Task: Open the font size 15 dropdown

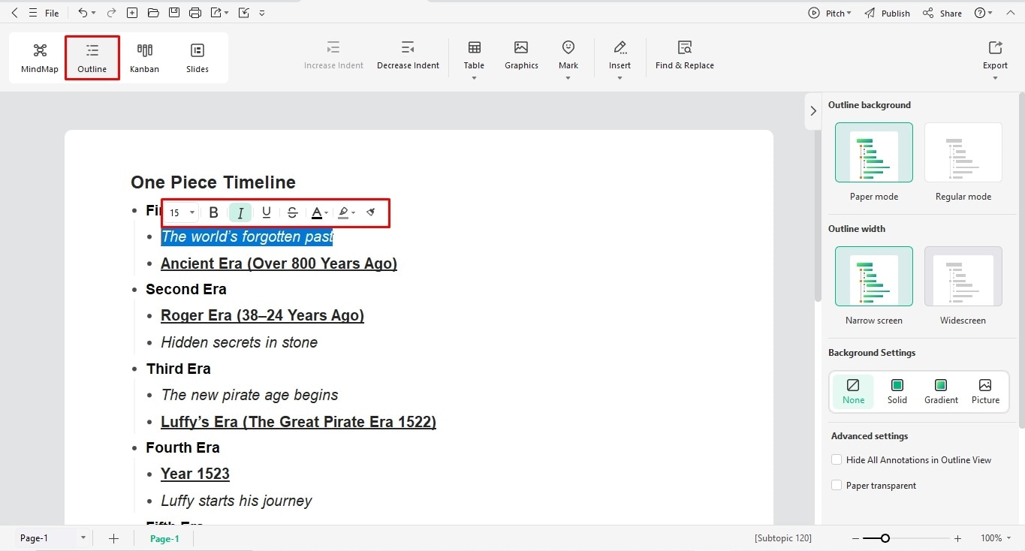Action: [182, 213]
